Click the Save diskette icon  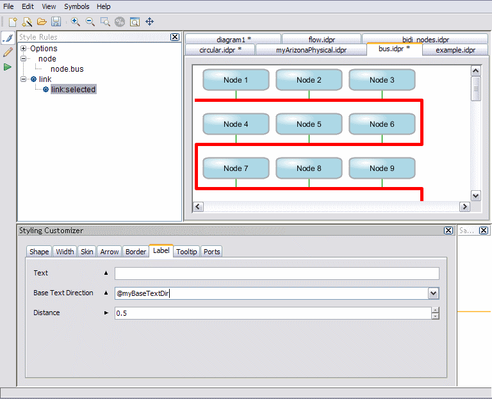[56, 22]
